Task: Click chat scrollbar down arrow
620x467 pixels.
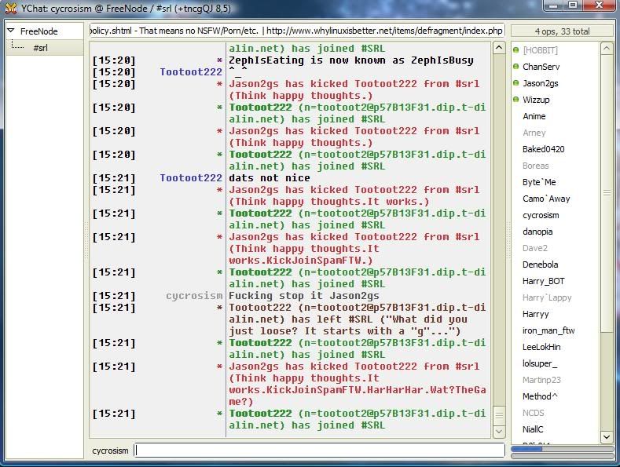Action: click(x=499, y=431)
